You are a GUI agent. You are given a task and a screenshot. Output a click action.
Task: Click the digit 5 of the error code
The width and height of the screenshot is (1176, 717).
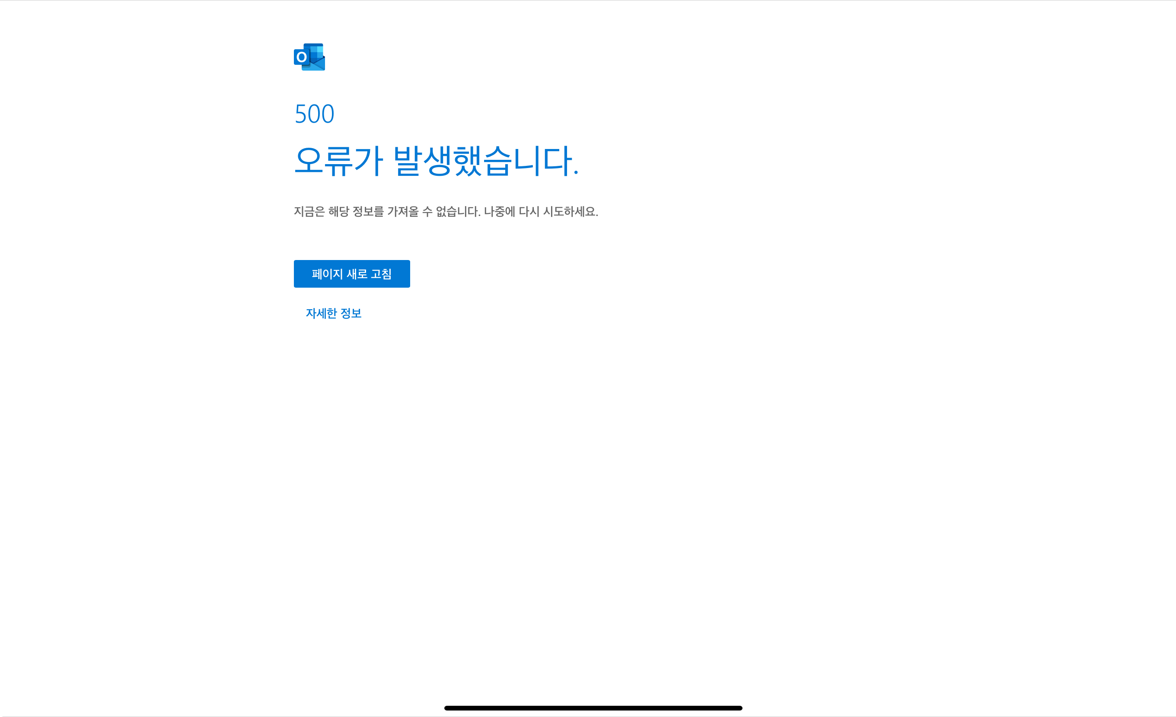[x=301, y=114]
